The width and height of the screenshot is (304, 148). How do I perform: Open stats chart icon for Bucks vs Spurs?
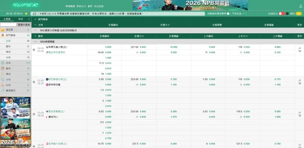coord(300,48)
